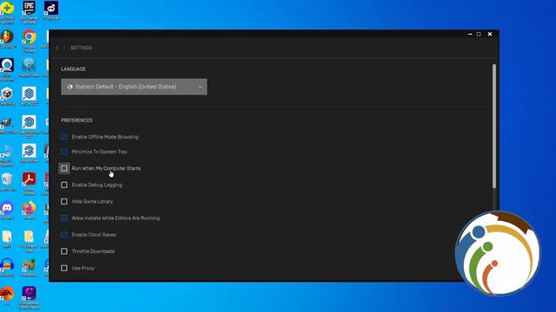Open the 360 Total Security desktop icon
This screenshot has height=312, width=556.
coord(7,11)
